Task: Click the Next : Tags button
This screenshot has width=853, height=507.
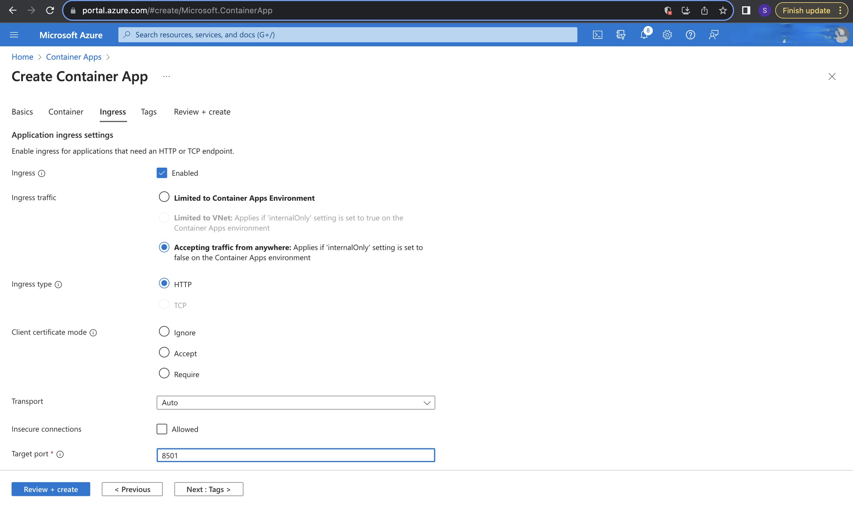Action: pyautogui.click(x=208, y=489)
